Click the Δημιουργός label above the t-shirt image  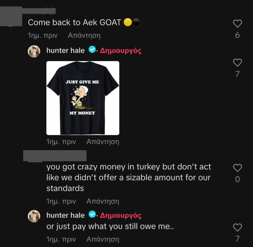(120, 51)
